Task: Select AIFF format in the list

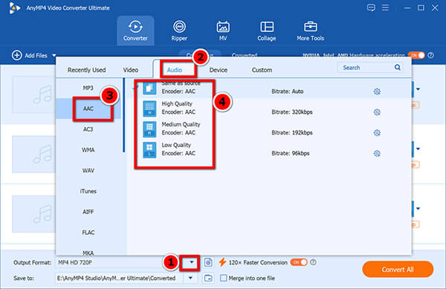Action: click(88, 212)
